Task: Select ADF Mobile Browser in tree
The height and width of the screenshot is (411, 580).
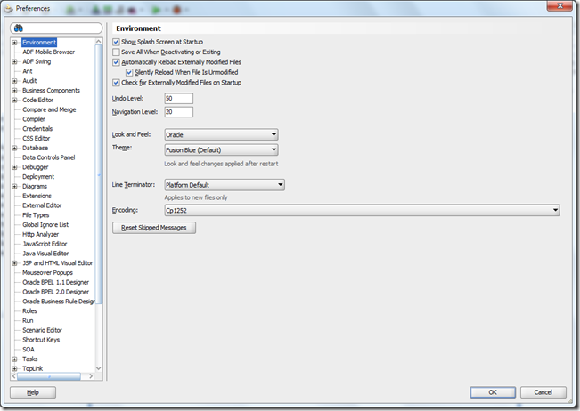Action: (x=48, y=52)
